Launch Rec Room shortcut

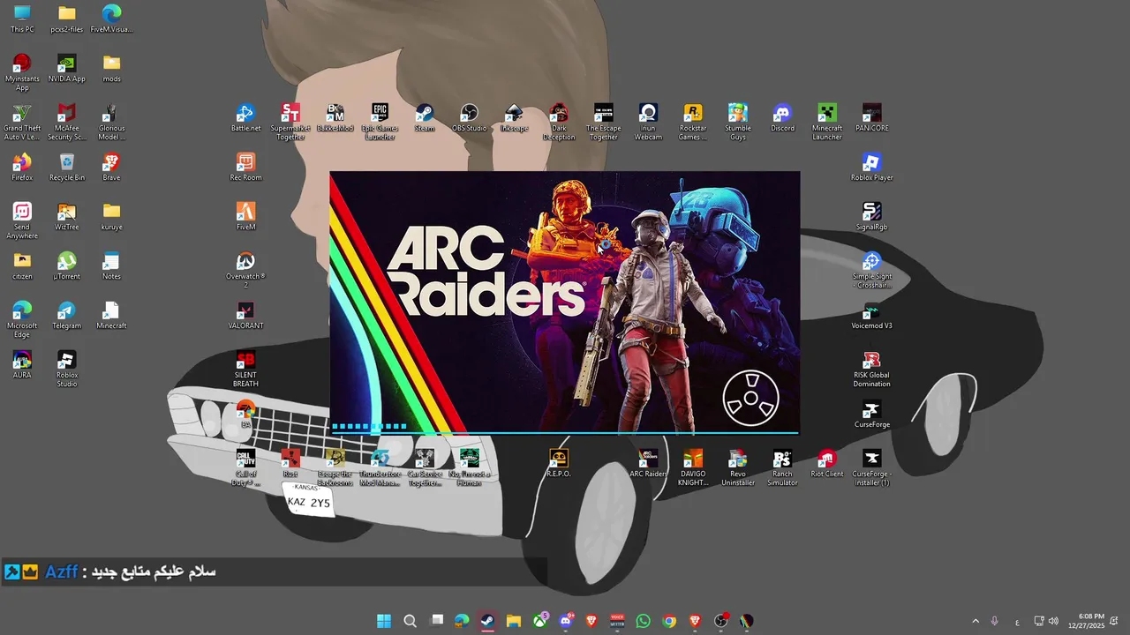(245, 168)
